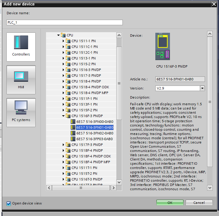
Task: Select the highlighted 6ES7 516-3FN01-0AB0 entry
Action: 95,127
